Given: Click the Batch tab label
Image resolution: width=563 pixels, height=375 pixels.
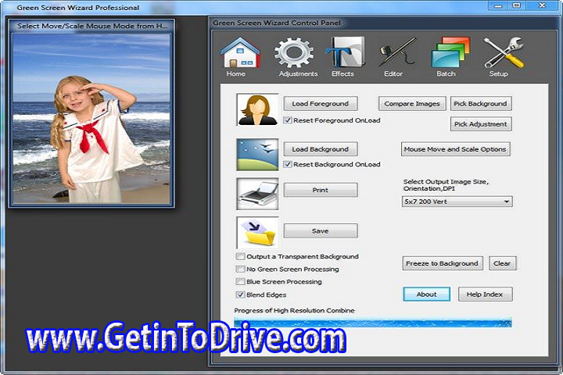Looking at the screenshot, I should click(446, 73).
